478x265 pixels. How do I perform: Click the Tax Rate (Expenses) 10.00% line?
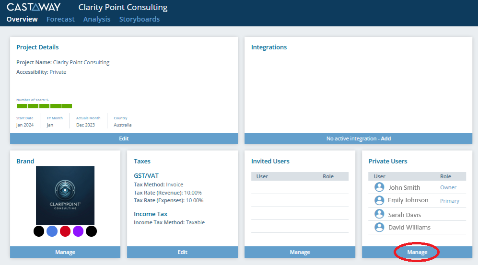tap(169, 200)
